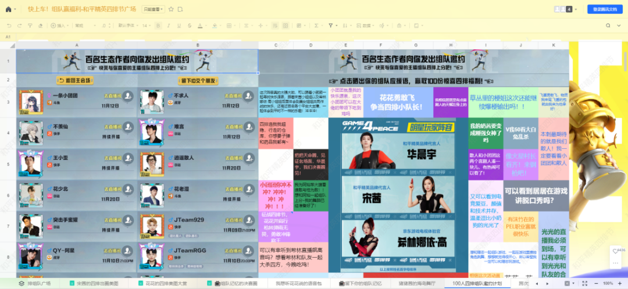The image size is (628, 289).
Task: Click 登录腾讯文档 login button
Action: click(x=605, y=9)
